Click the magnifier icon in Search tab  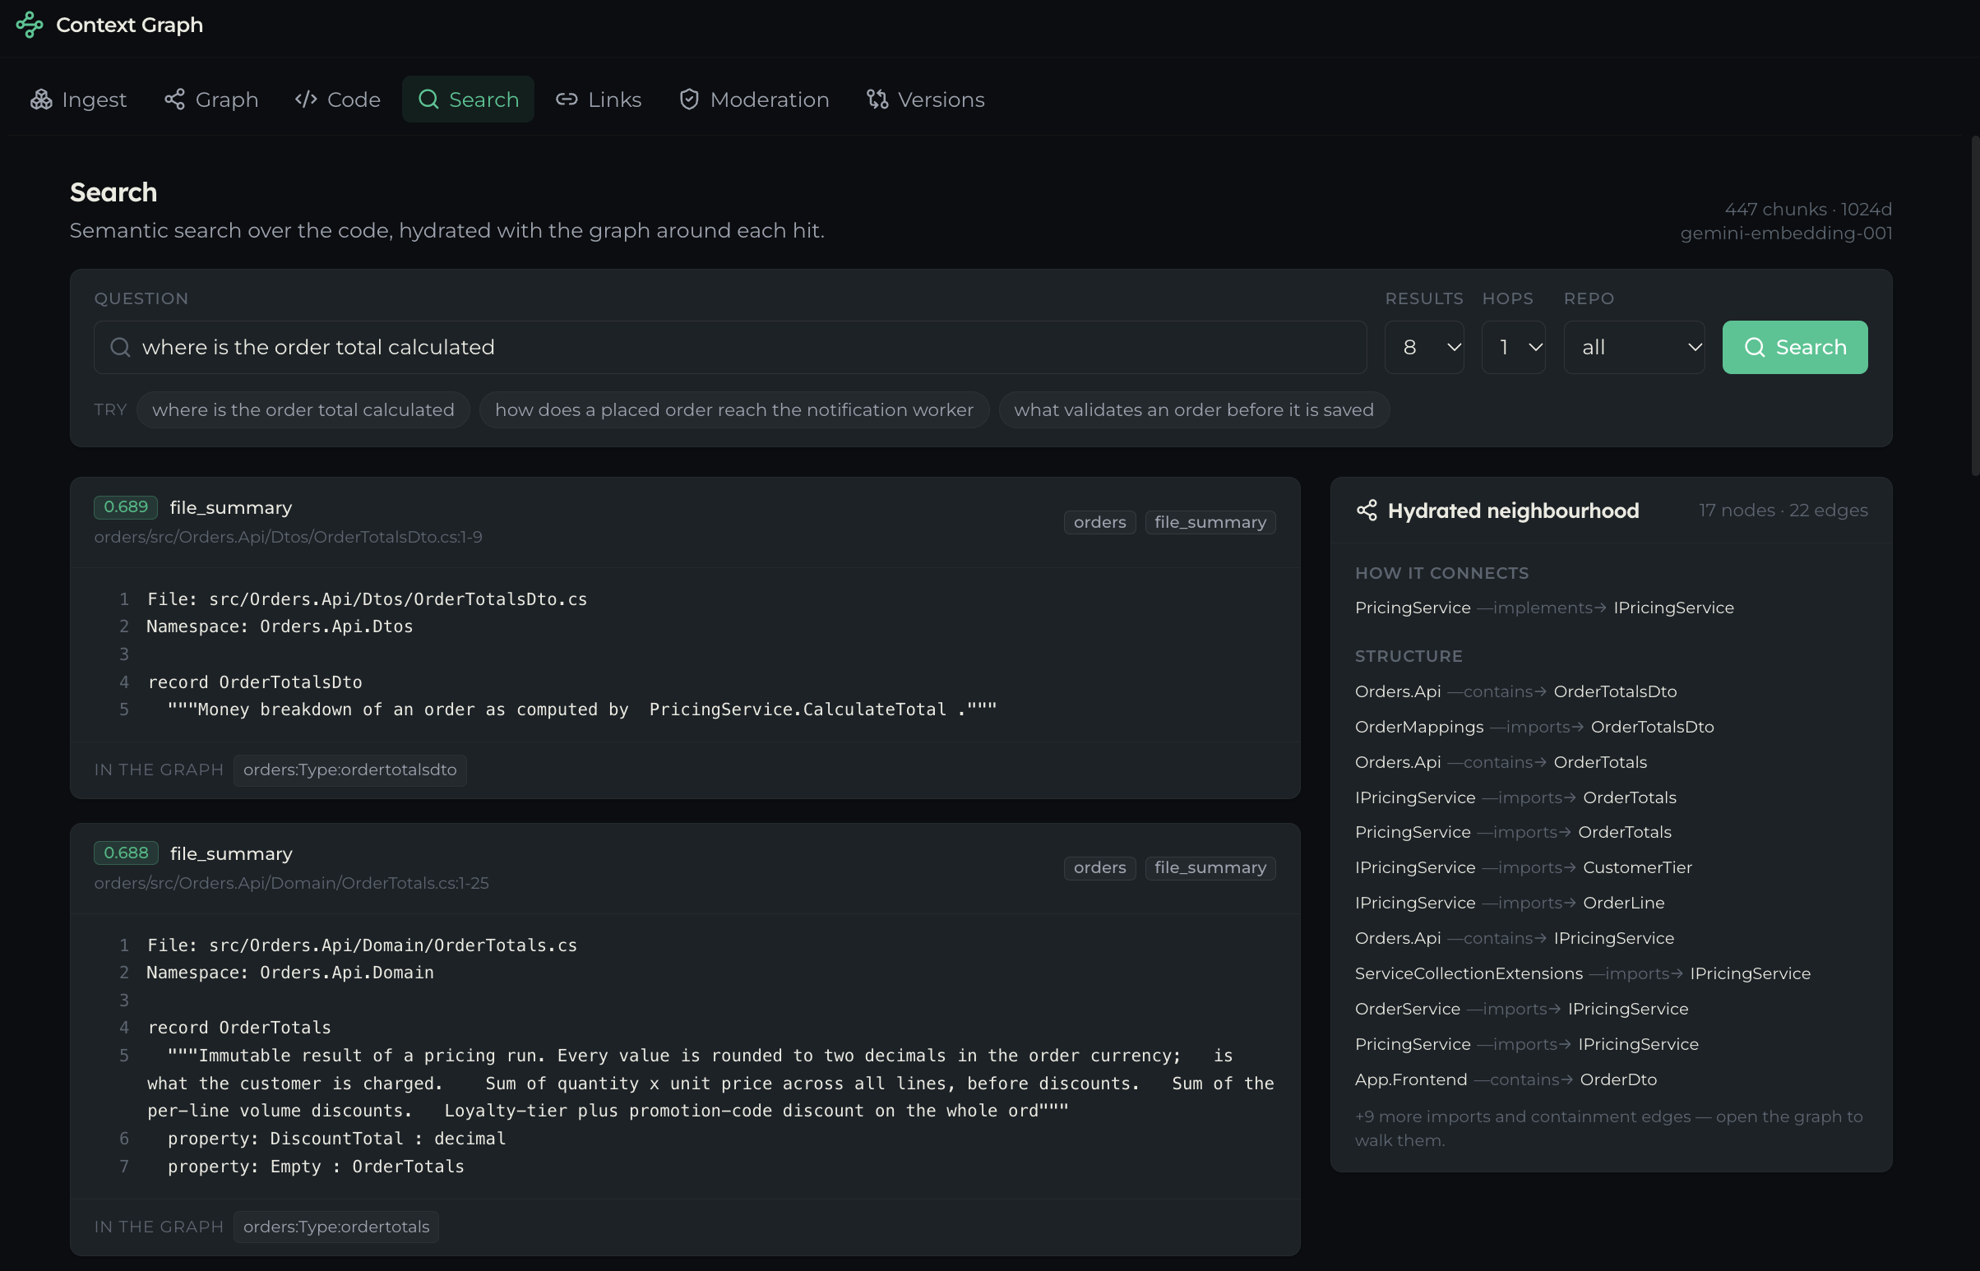click(x=428, y=99)
